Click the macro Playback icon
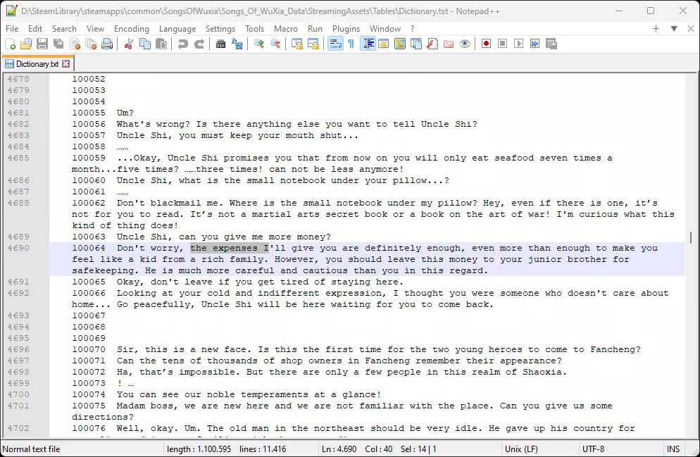 [x=519, y=44]
